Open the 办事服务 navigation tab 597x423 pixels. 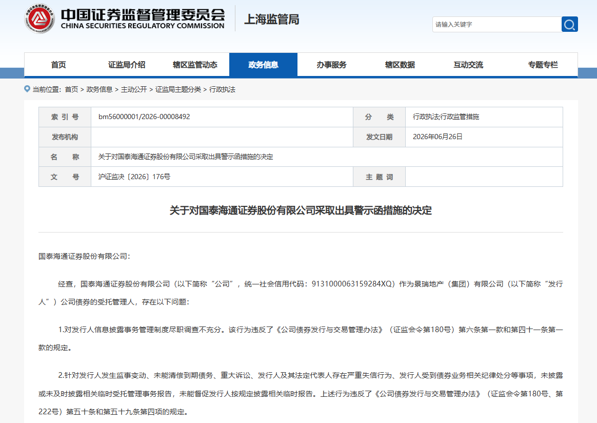(332, 65)
